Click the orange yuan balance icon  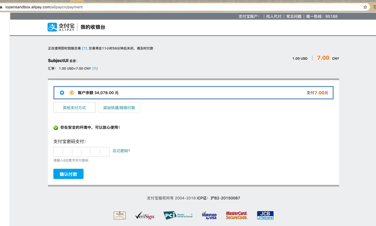72,93
